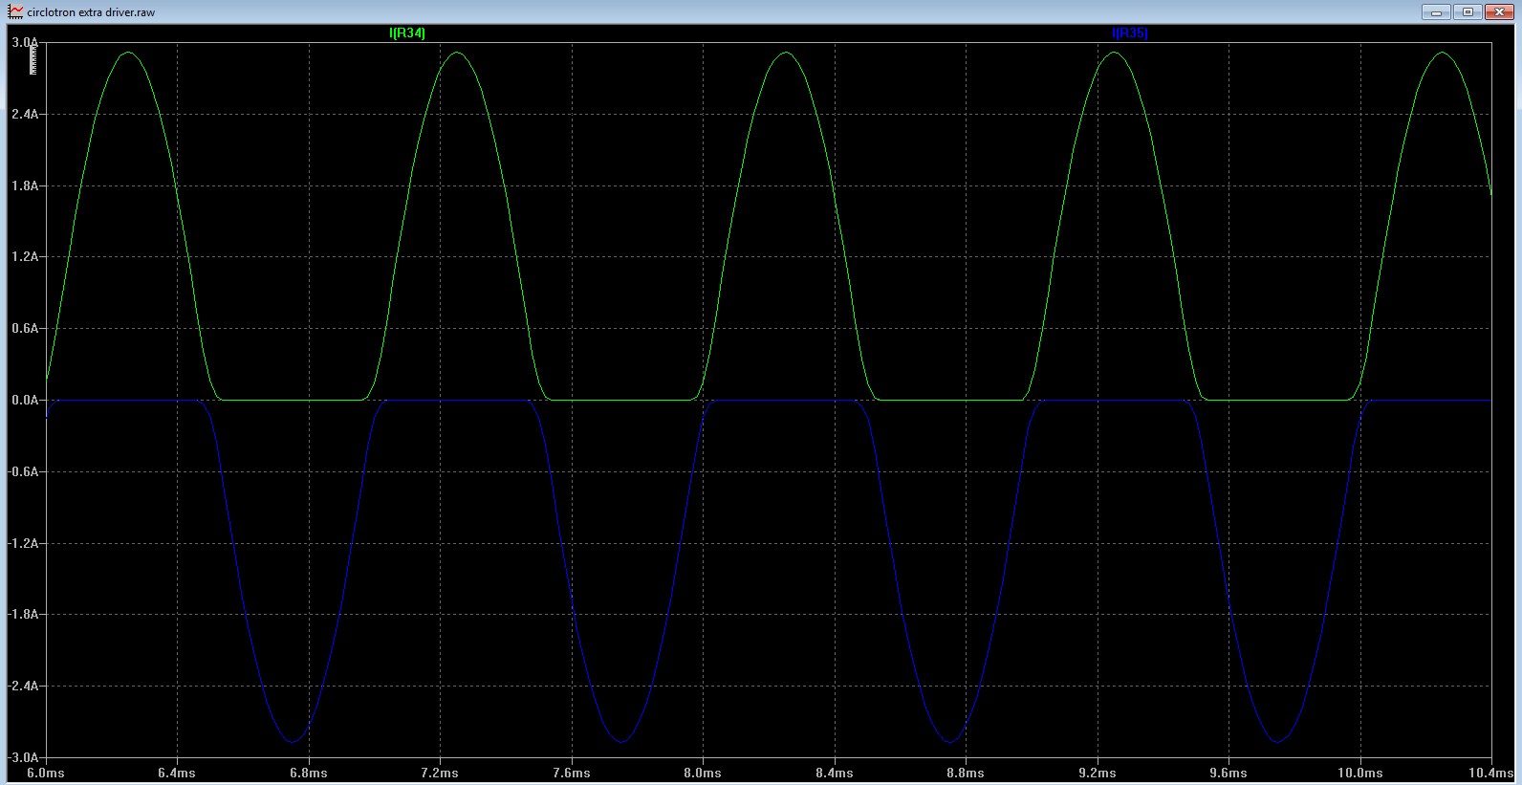Click the 1.8A vertical axis label
The image size is (1522, 785).
(25, 186)
